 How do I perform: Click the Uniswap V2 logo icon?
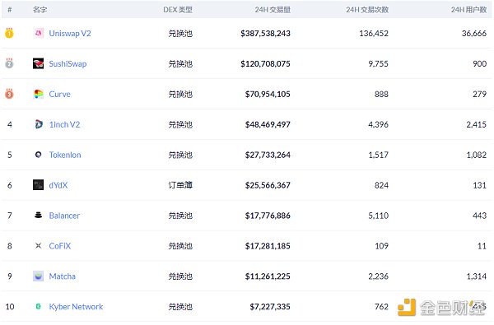coord(39,33)
